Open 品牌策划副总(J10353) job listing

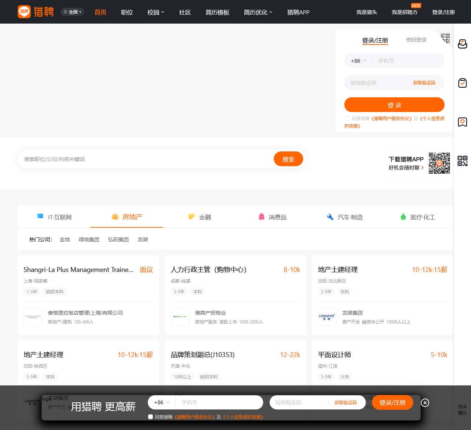point(203,355)
